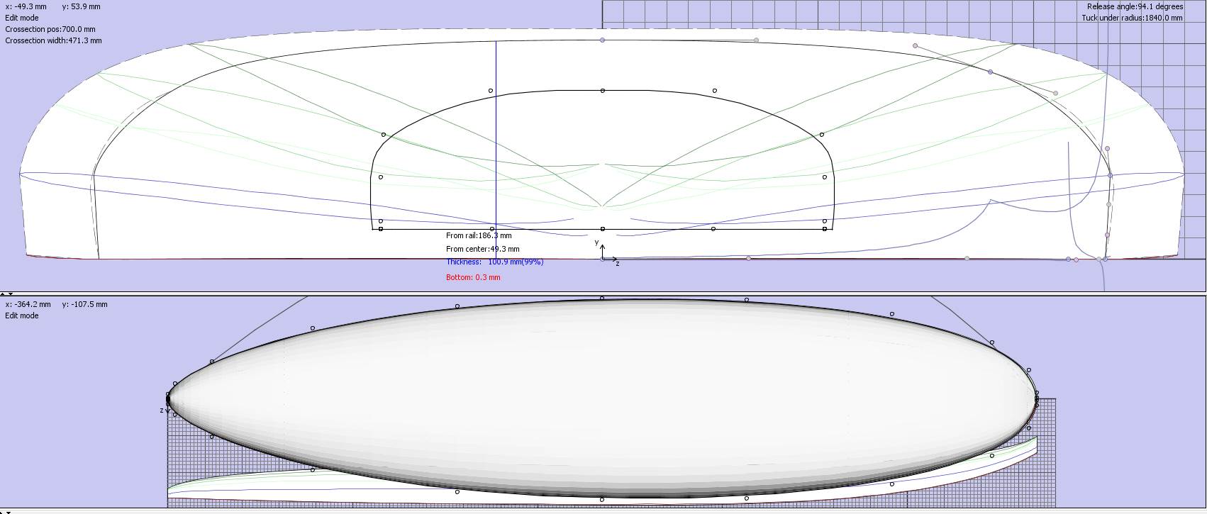Select the outline's top center control point
1207x514 pixels.
click(602, 298)
